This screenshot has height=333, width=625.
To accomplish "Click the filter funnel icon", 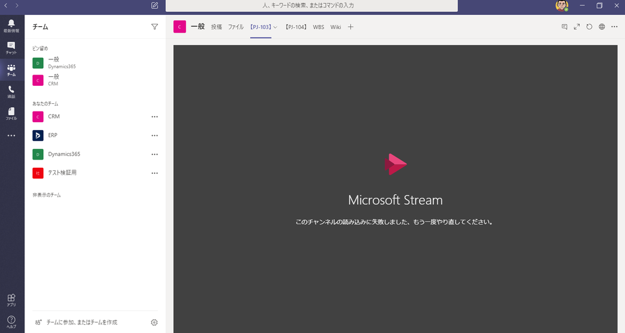I will 155,27.
